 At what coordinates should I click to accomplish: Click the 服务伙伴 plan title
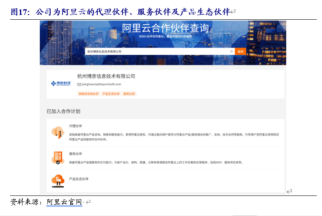tap(75, 154)
